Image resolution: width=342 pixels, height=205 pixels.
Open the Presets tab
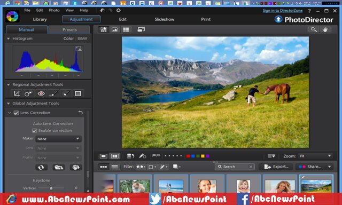tap(69, 29)
